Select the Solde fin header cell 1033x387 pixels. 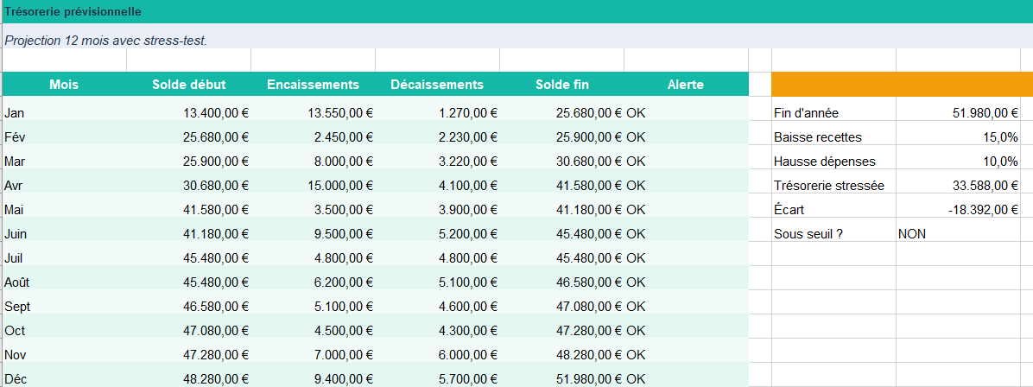[x=562, y=85]
